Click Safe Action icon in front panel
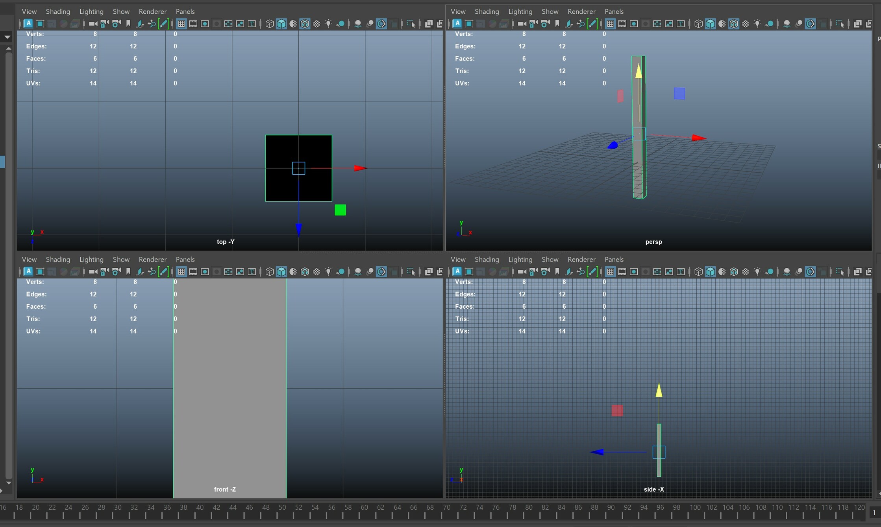Screen dimensions: 881x527 click(240, 271)
